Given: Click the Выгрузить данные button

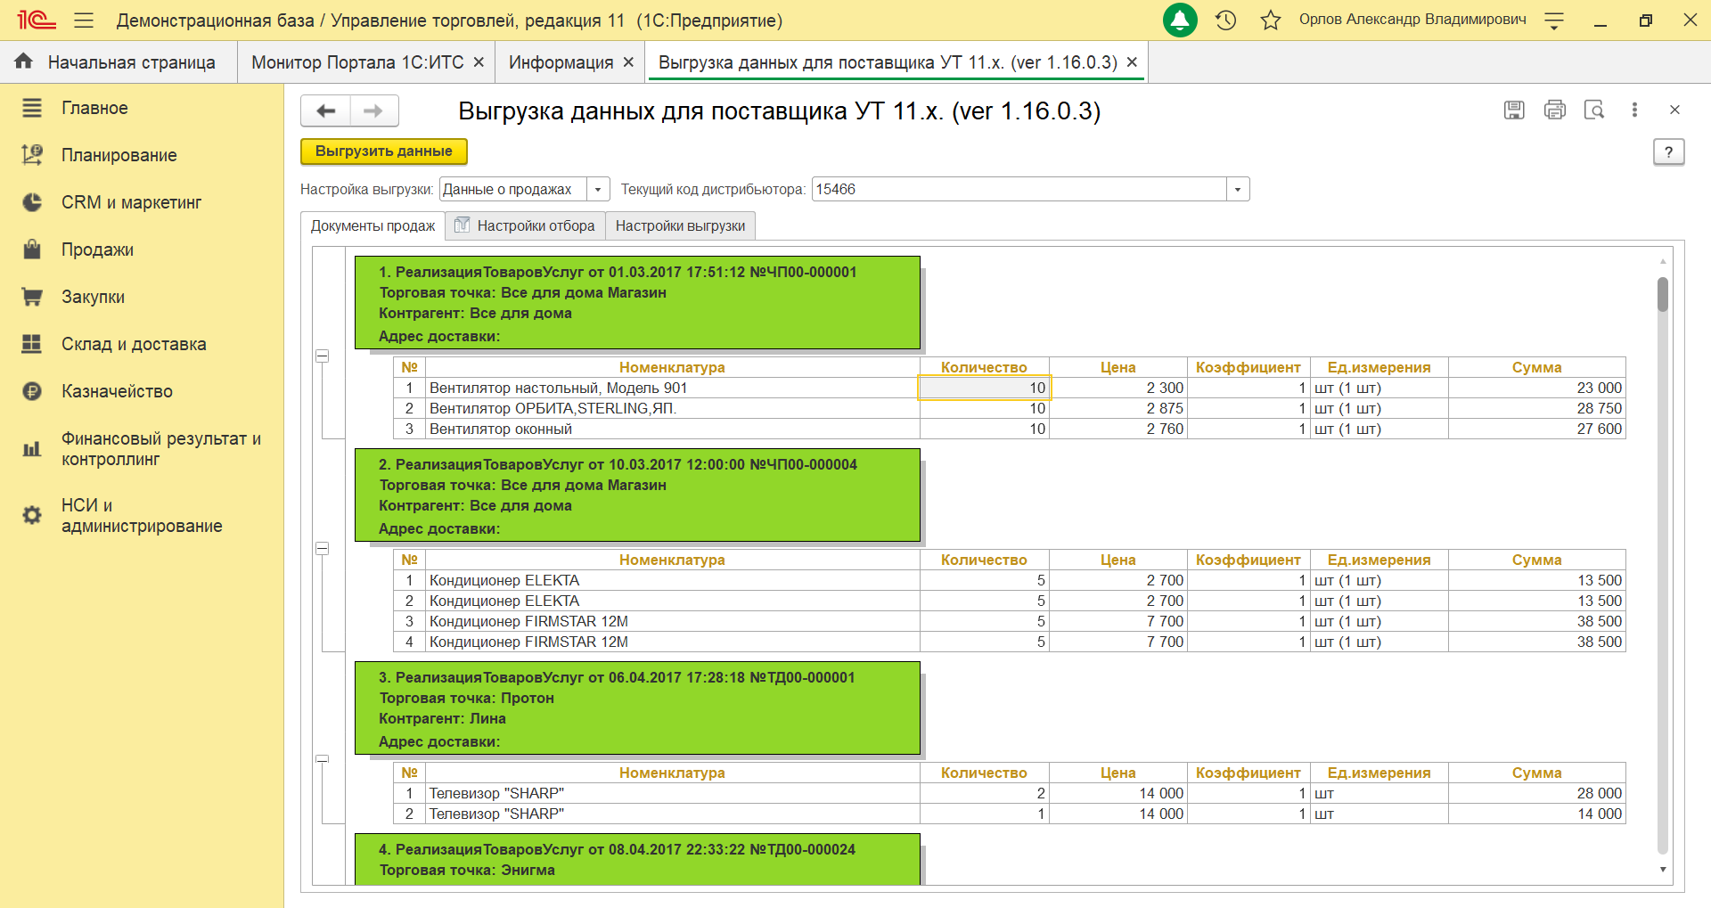Looking at the screenshot, I should [x=384, y=151].
